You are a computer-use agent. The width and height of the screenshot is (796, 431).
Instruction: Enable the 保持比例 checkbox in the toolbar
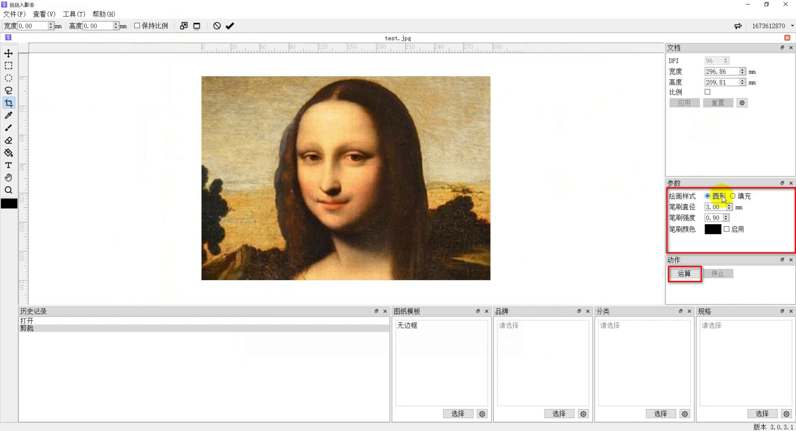(x=137, y=25)
